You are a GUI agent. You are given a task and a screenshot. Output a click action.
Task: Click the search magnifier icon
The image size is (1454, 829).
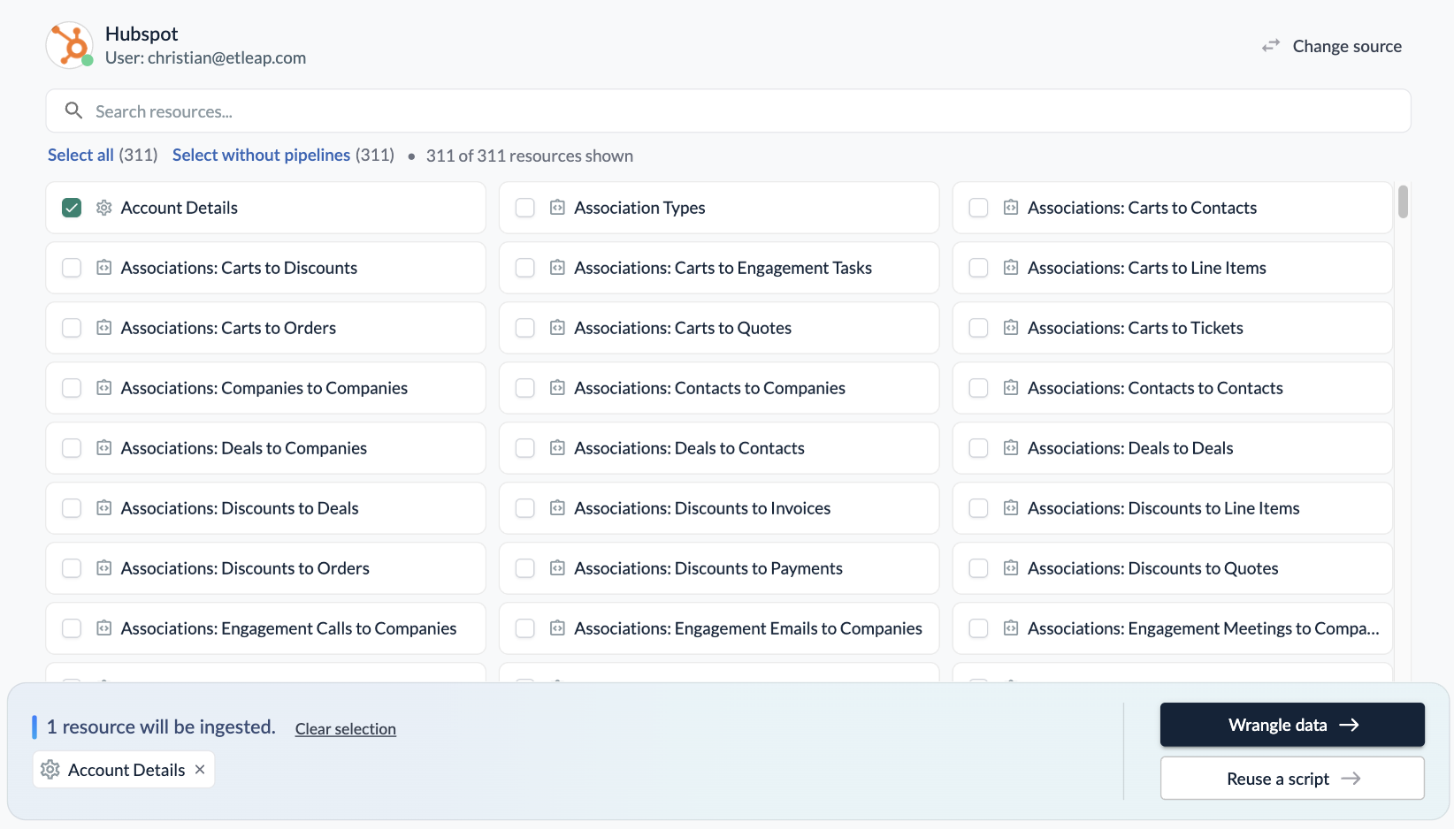[x=73, y=110]
